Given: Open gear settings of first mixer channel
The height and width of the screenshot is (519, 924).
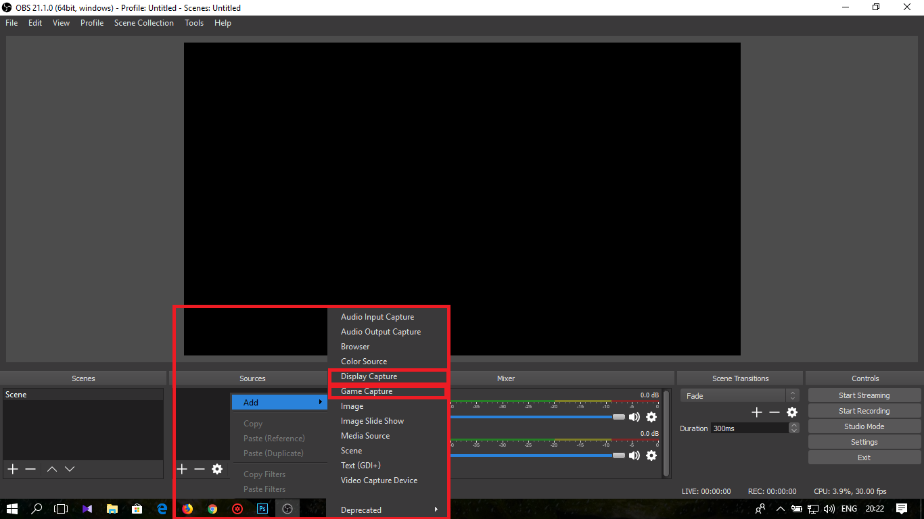Looking at the screenshot, I should 651,417.
